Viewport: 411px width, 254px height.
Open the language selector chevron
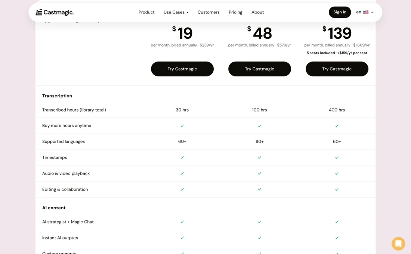[x=372, y=12]
